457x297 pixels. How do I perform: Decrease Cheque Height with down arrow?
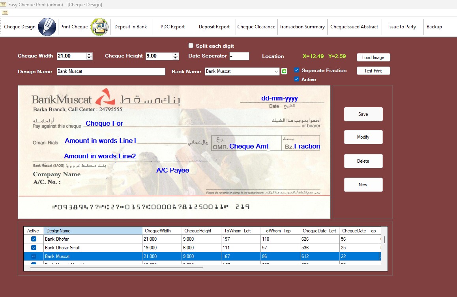(x=176, y=58)
